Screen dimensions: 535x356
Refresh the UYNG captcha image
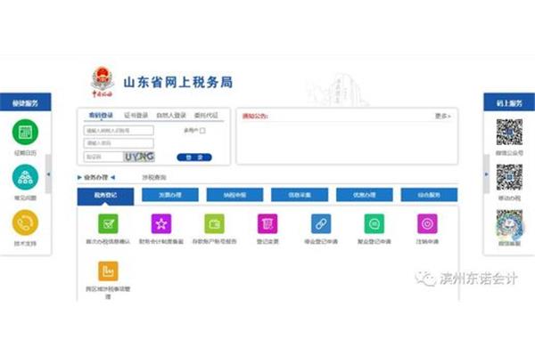click(139, 157)
